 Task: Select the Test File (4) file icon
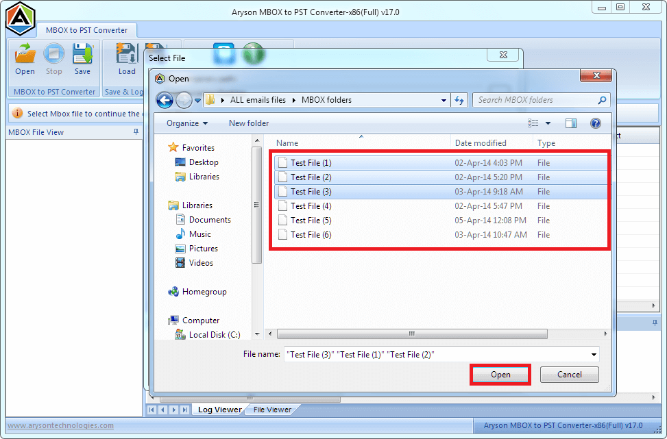click(x=283, y=206)
